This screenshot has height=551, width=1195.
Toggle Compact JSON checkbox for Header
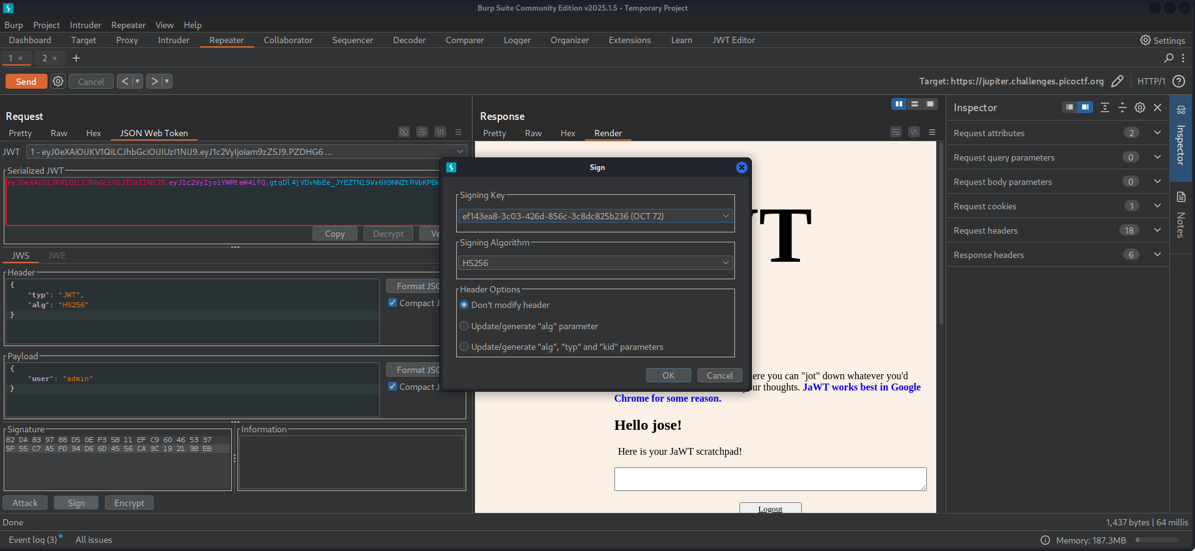point(392,302)
